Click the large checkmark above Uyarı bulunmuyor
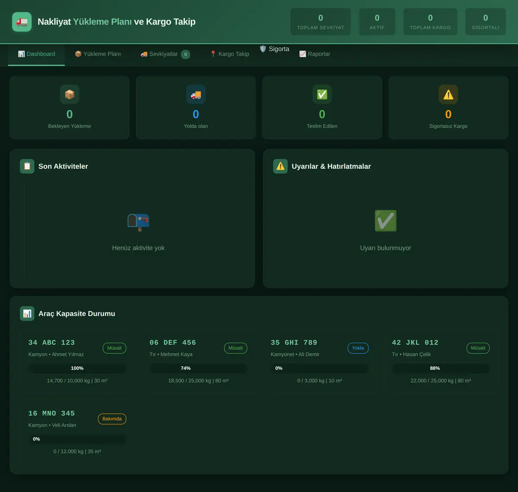 pyautogui.click(x=385, y=221)
